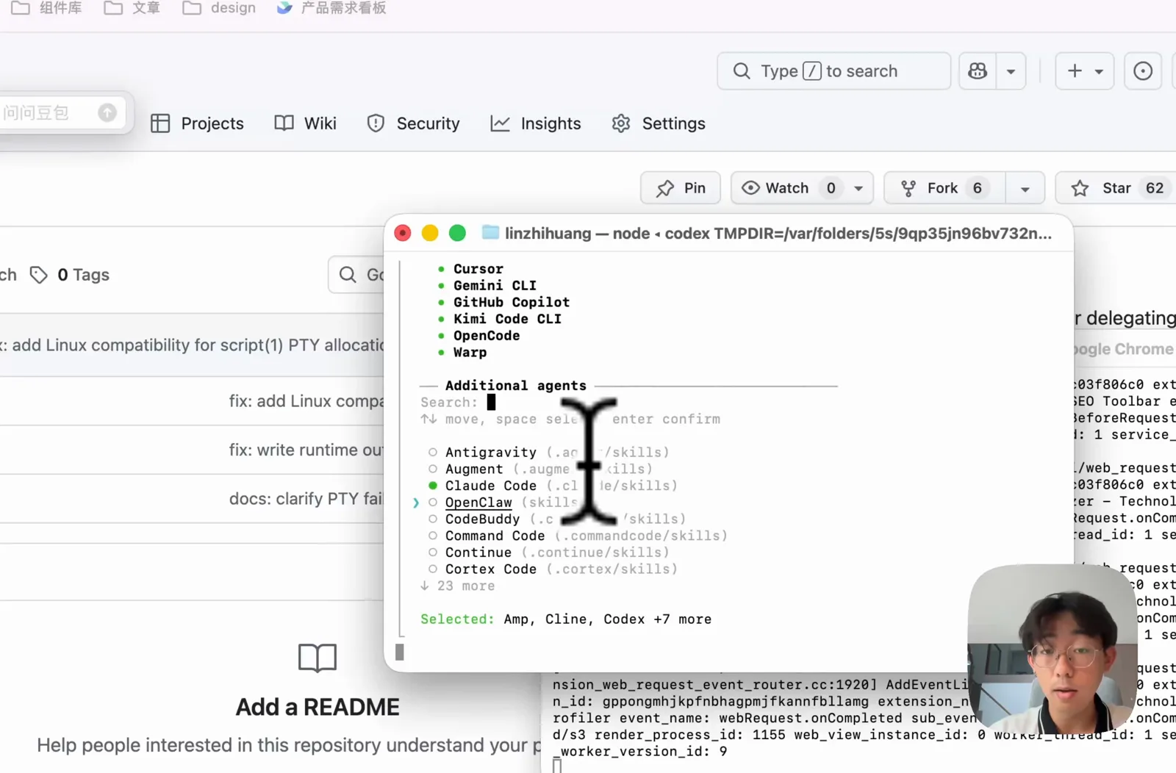Focus the 'Type / to search' field
Image resolution: width=1176 pixels, height=773 pixels.
click(x=833, y=71)
